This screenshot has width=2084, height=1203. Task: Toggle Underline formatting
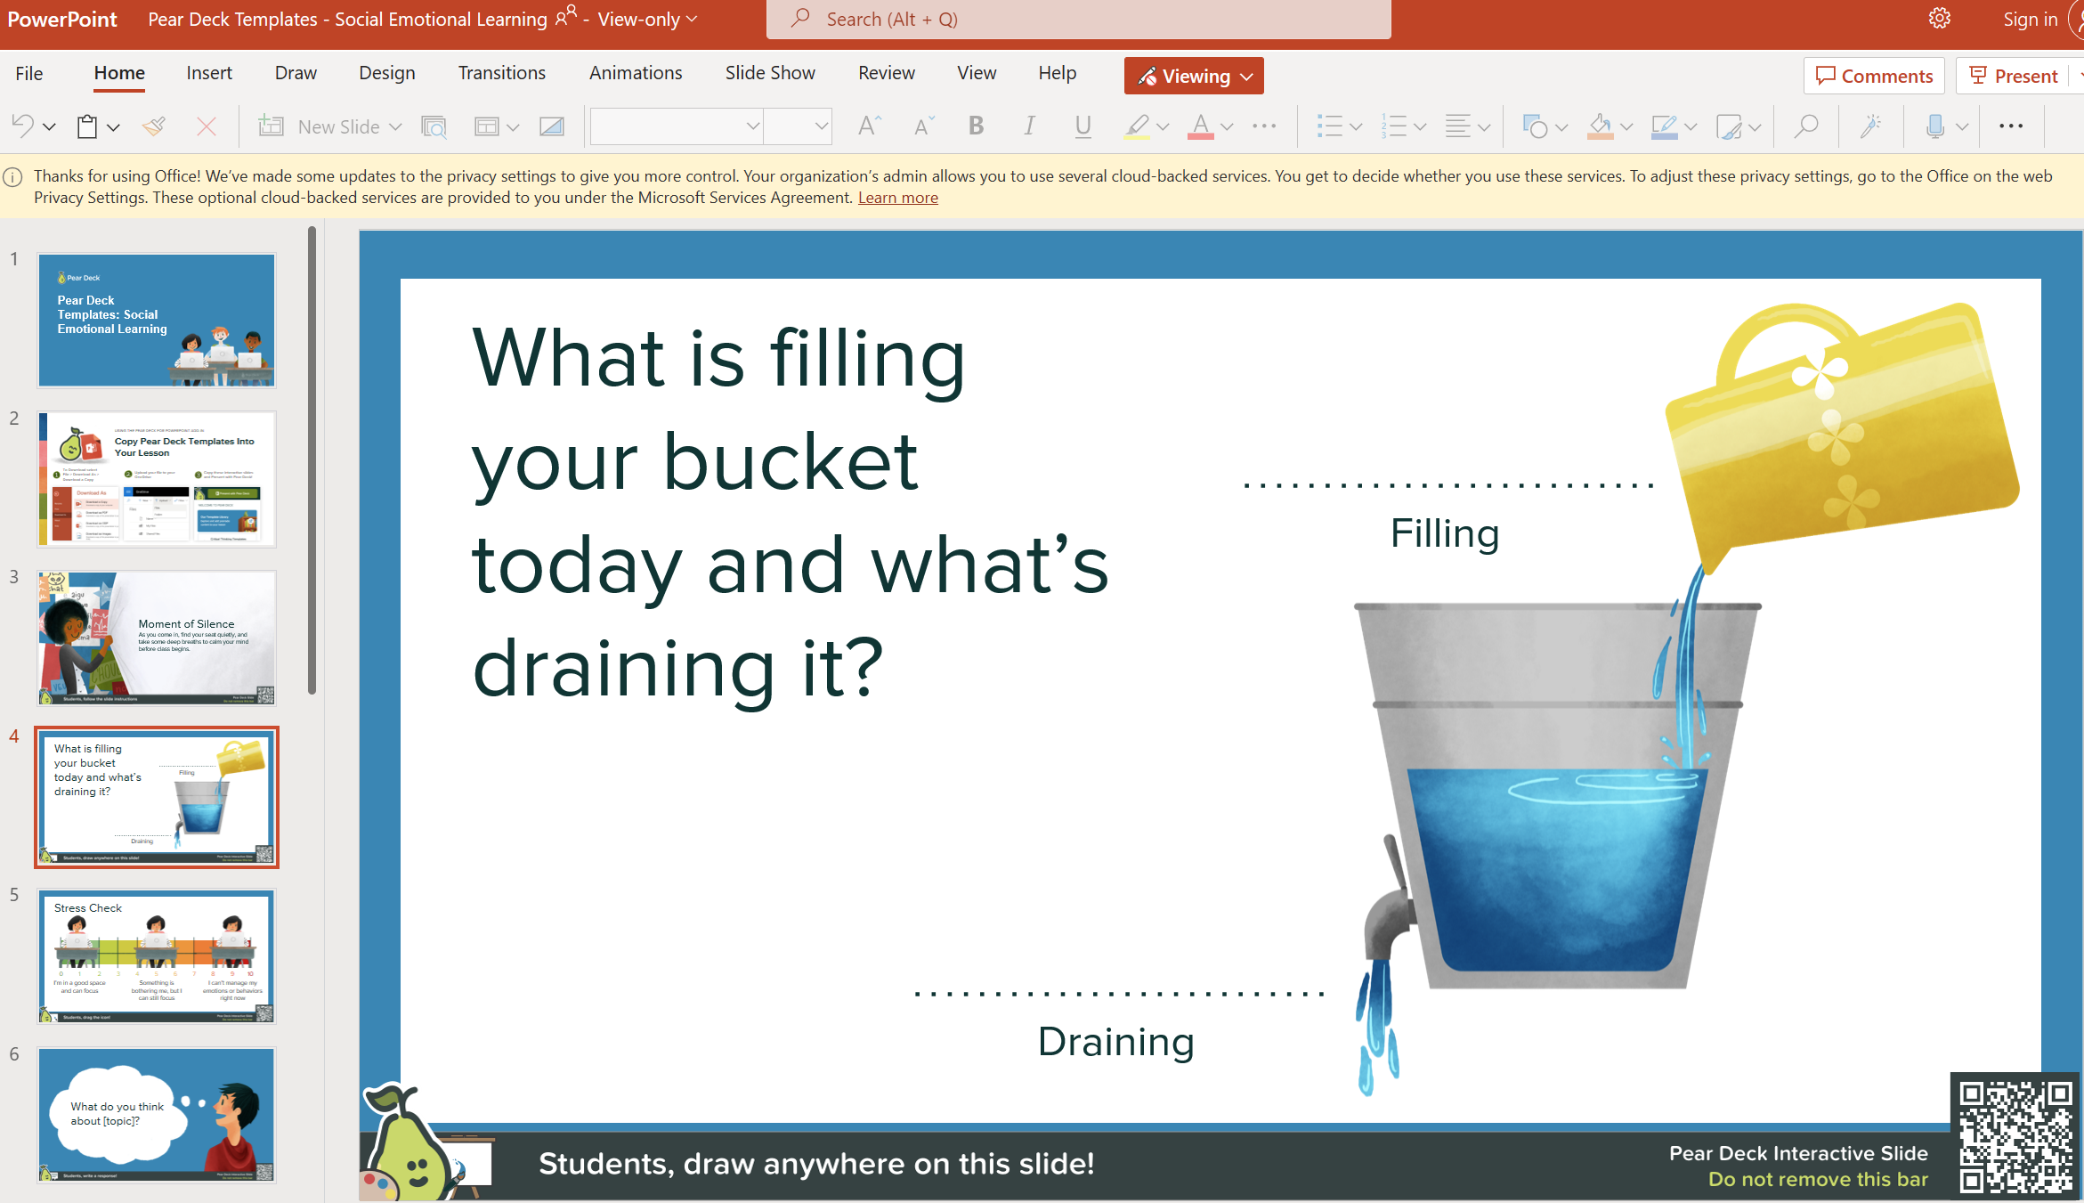click(x=1083, y=126)
